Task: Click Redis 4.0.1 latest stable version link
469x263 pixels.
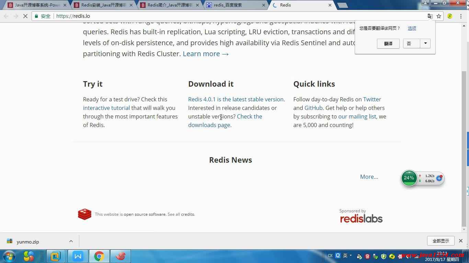Action: 236,99
